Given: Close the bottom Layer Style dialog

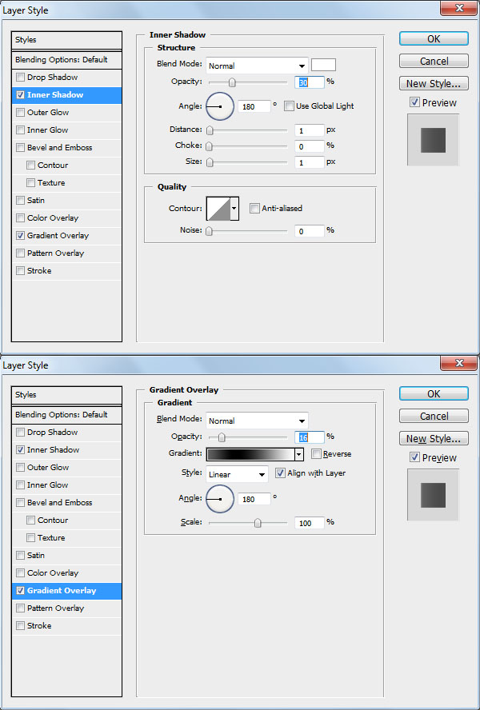Looking at the screenshot, I should [x=458, y=363].
